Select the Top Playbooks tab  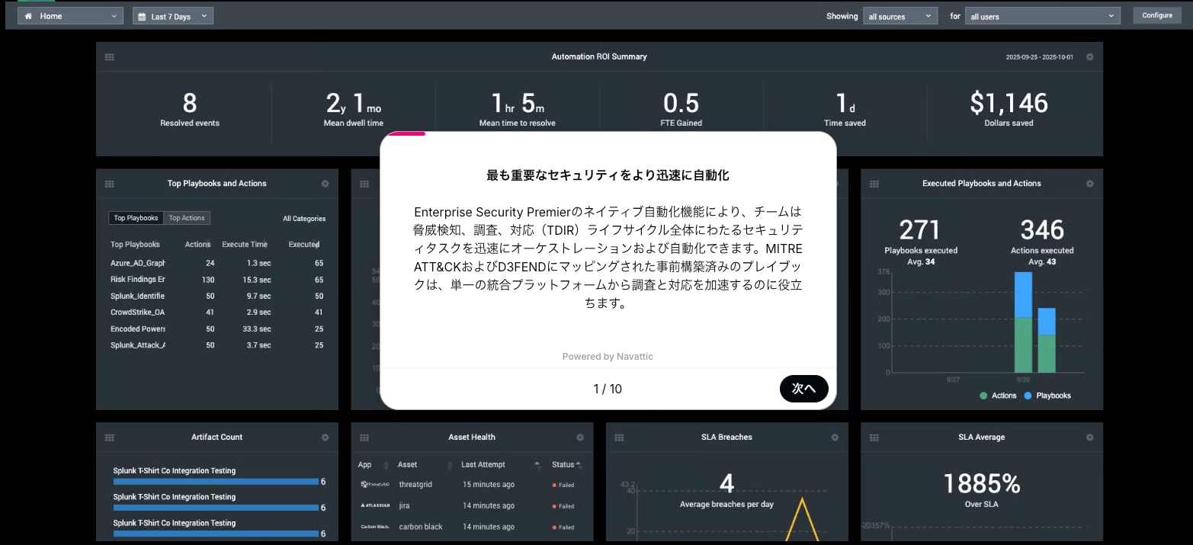tap(136, 218)
